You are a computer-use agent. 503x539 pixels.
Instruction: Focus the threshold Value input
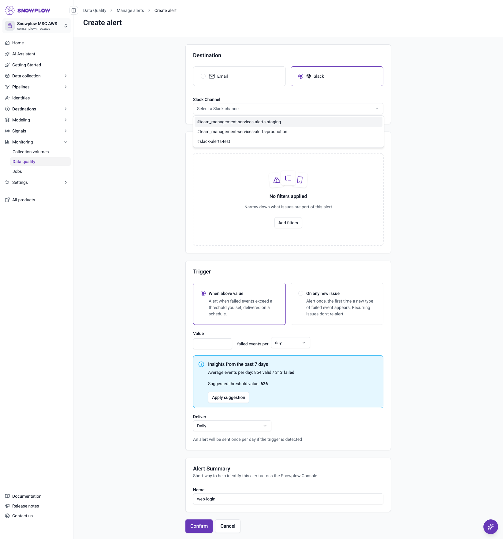coord(213,344)
